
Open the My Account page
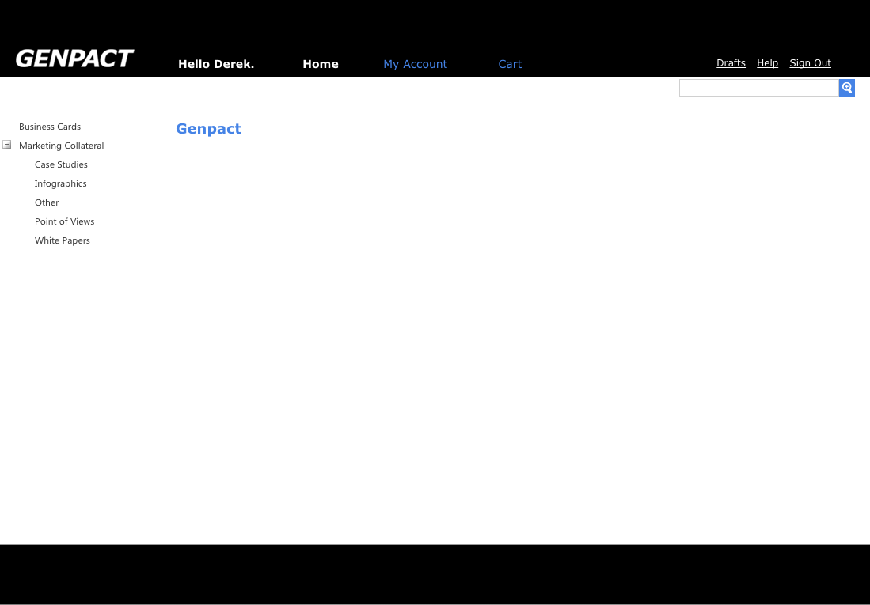pos(415,64)
